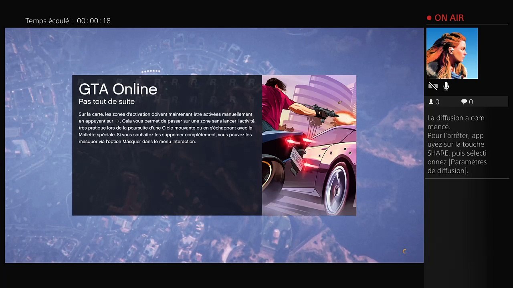
Task: Click the viewers count person icon
Action: [431, 102]
